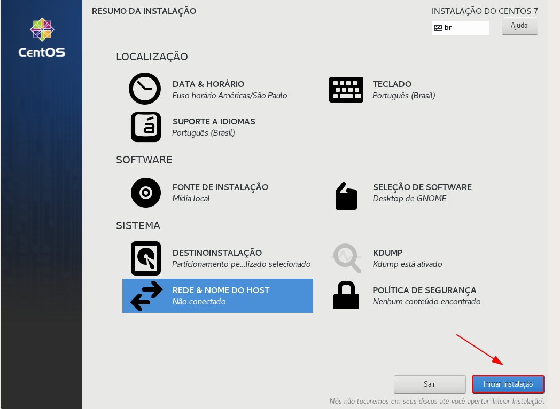The width and height of the screenshot is (560, 409).
Task: Select the REDE & NOME DO HOST label
Action: pos(221,290)
